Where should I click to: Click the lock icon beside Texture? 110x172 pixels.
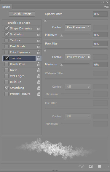39,40
